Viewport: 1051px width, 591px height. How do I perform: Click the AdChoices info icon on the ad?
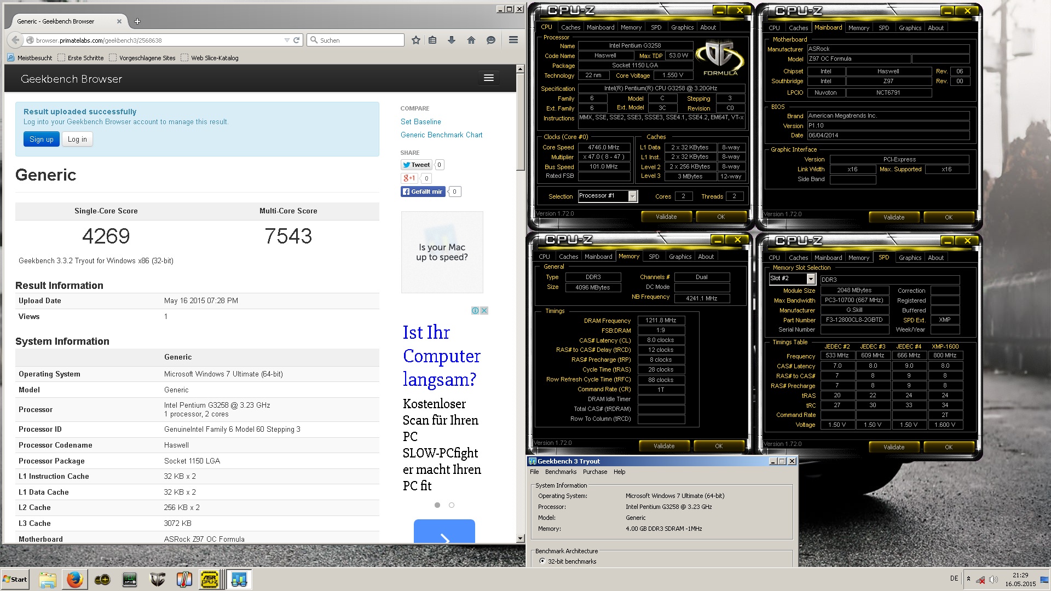point(475,311)
